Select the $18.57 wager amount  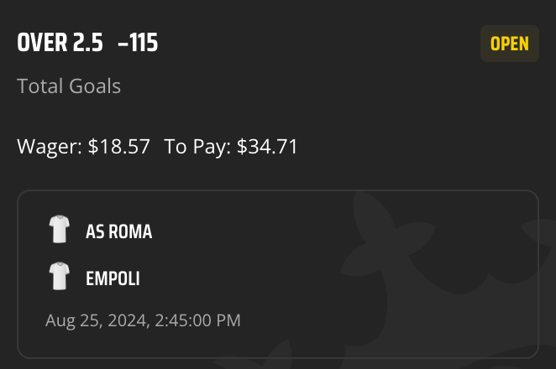[x=118, y=147]
